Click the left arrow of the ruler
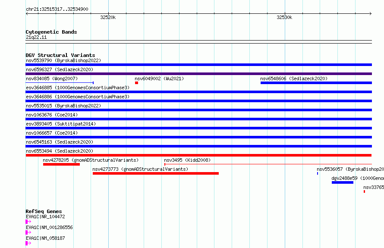 (x=27, y=13)
